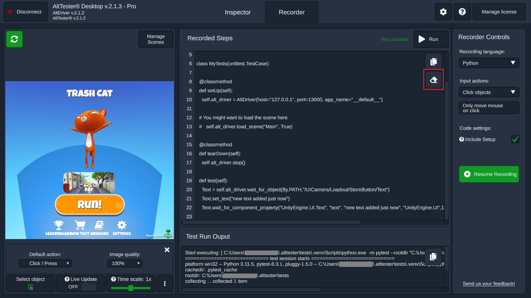Switch to the Inspector tab

[238, 12]
